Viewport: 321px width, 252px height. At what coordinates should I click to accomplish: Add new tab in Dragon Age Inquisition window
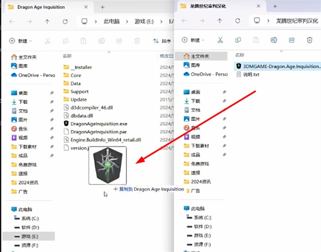pos(103,8)
